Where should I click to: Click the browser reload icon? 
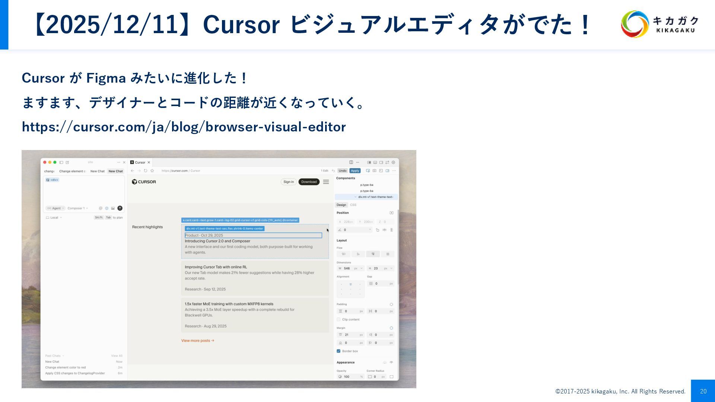tap(146, 171)
